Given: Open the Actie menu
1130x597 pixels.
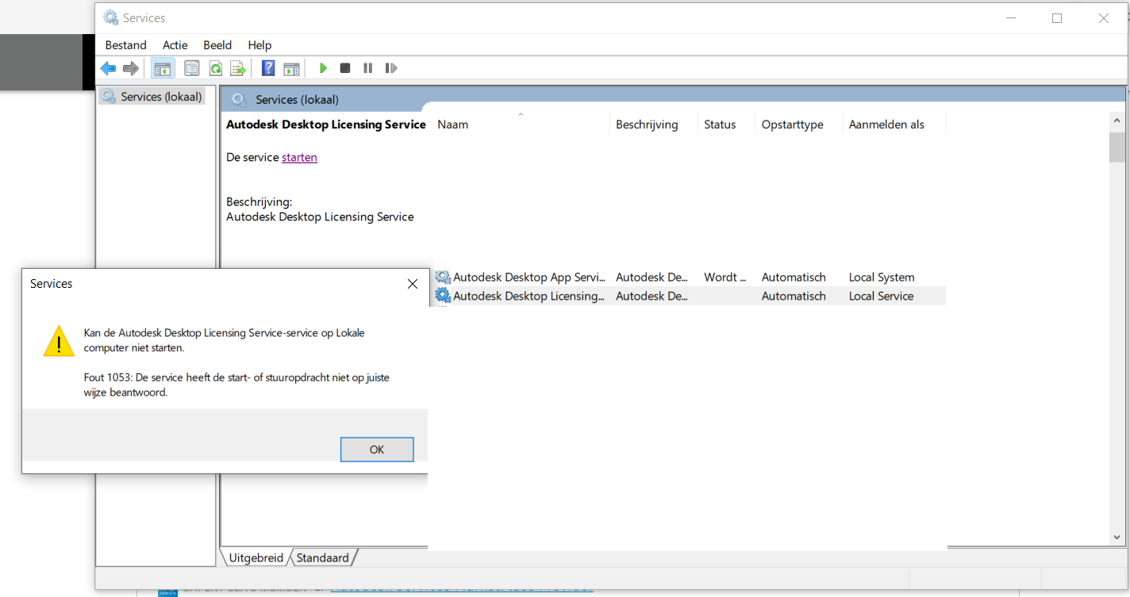Looking at the screenshot, I should pyautogui.click(x=175, y=45).
